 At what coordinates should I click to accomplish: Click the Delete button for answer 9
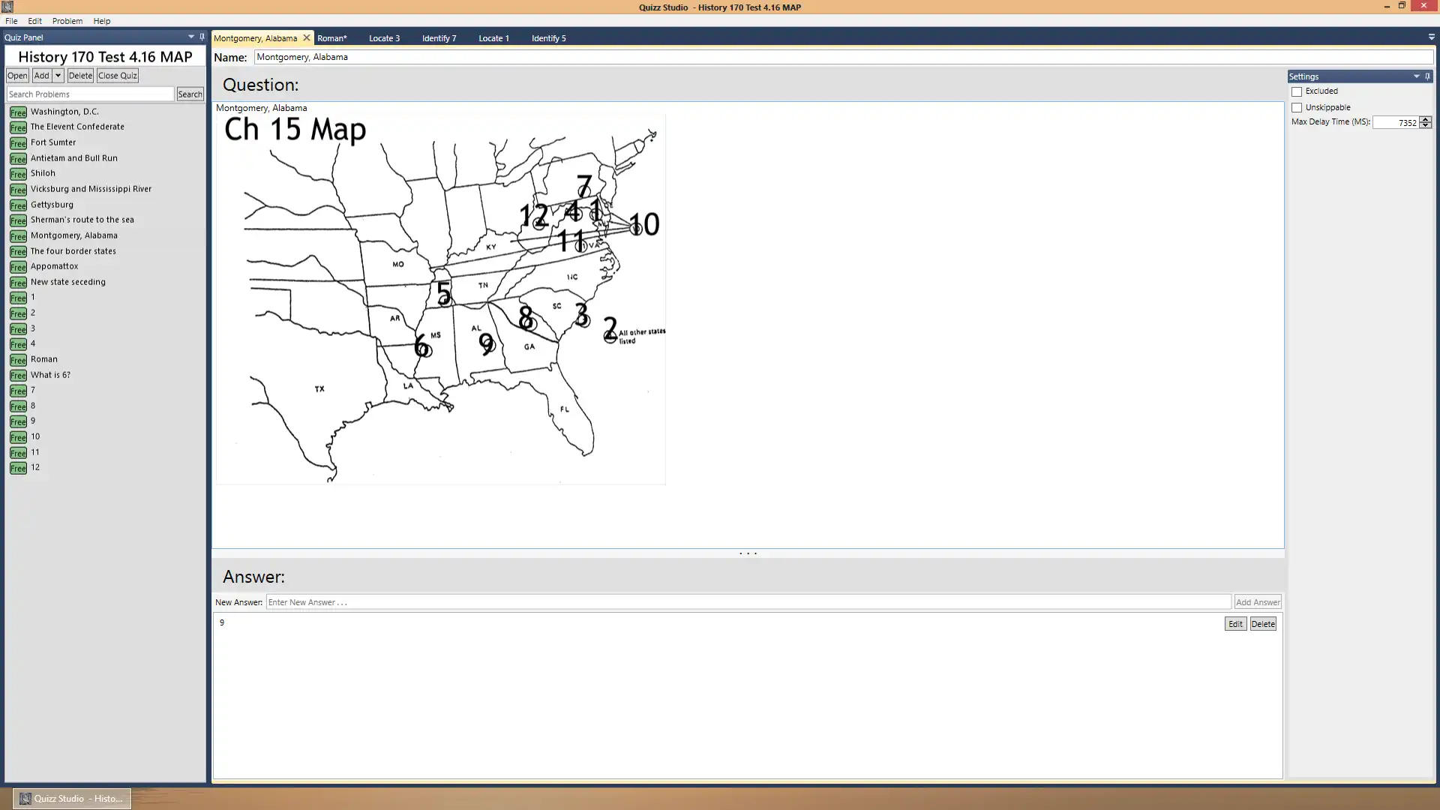(1264, 623)
